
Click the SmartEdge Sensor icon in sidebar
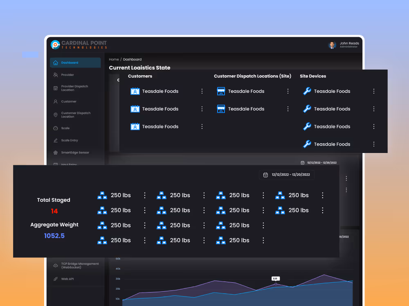point(56,153)
